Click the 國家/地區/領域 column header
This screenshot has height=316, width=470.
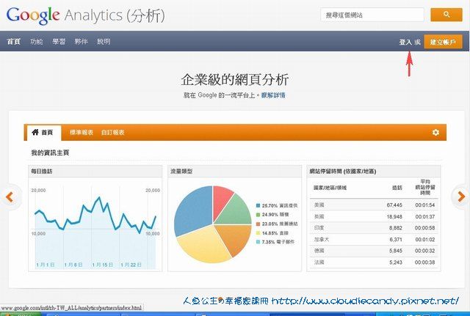pos(330,188)
